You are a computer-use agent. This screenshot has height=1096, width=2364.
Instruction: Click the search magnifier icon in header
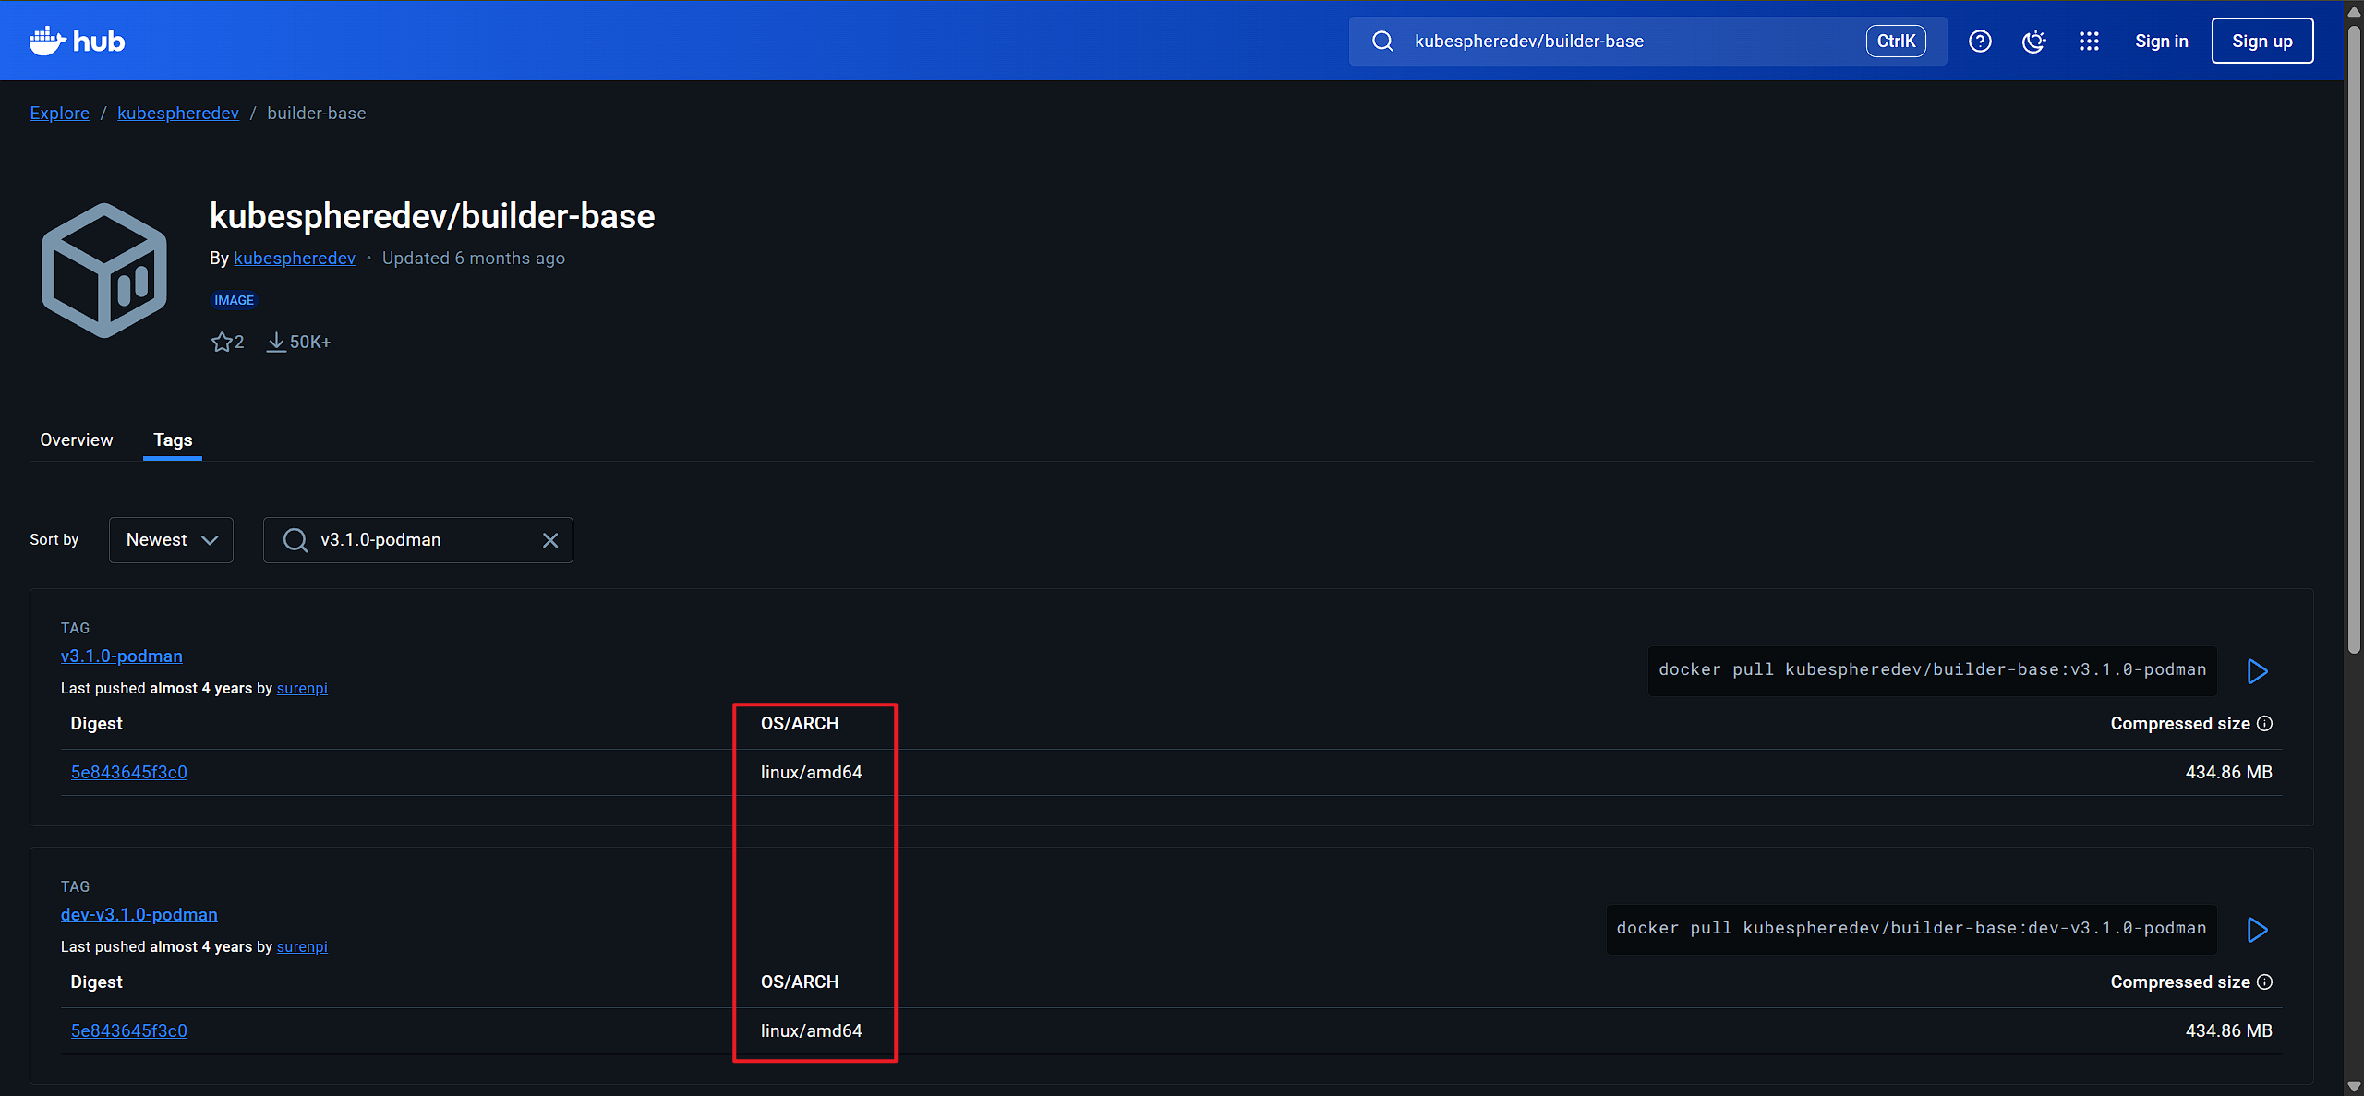[1381, 41]
